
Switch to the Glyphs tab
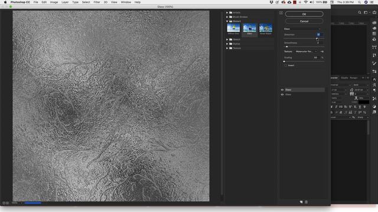(344, 78)
